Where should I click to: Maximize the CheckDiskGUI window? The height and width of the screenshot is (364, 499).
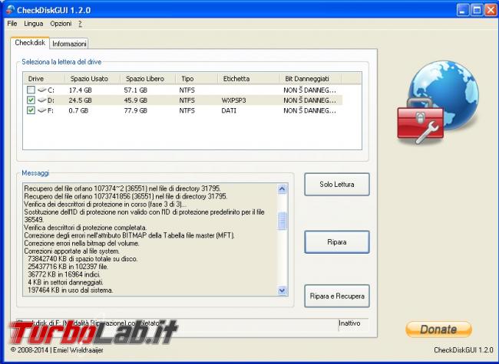pos(477,10)
